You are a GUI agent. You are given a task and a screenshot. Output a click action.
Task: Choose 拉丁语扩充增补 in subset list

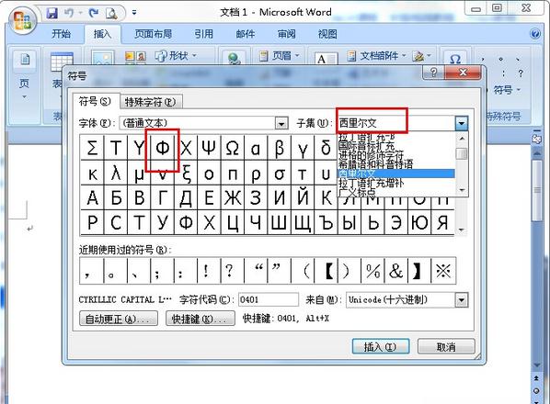point(396,183)
